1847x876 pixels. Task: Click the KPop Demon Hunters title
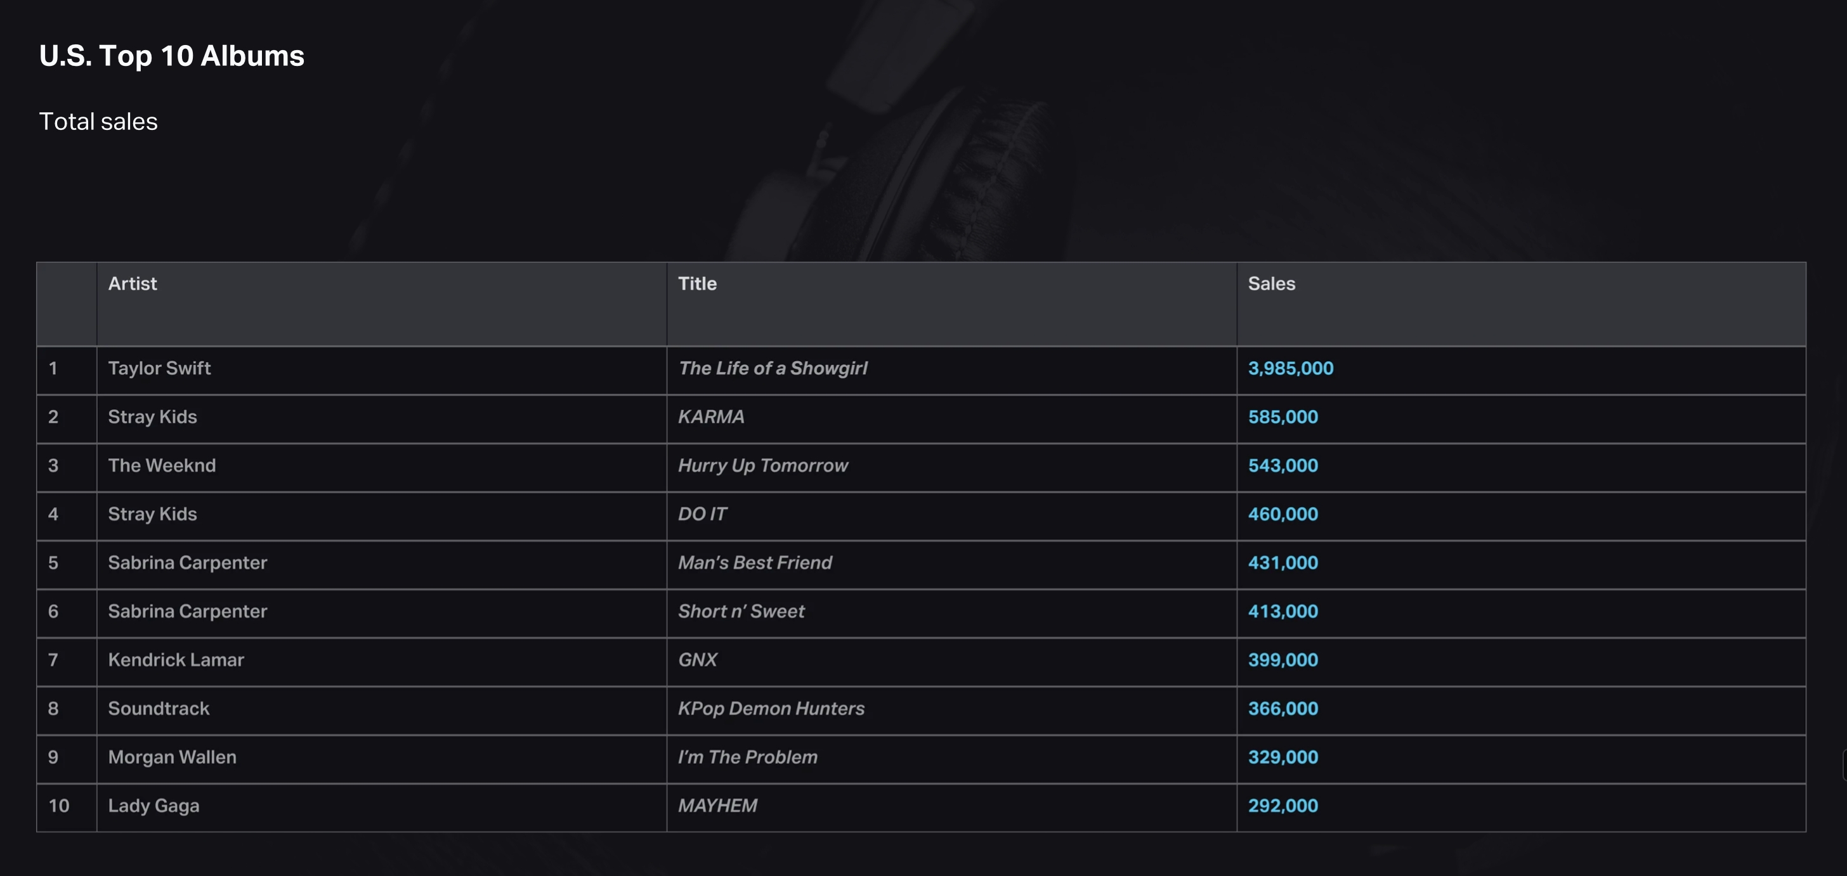[x=771, y=709]
